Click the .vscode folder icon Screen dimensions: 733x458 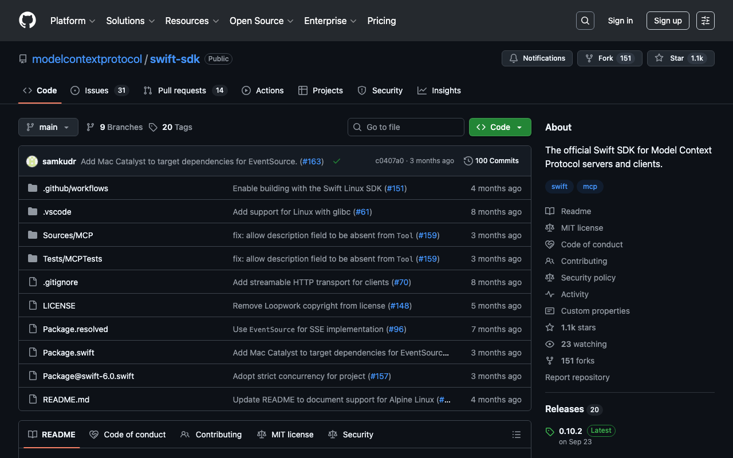[33, 212]
